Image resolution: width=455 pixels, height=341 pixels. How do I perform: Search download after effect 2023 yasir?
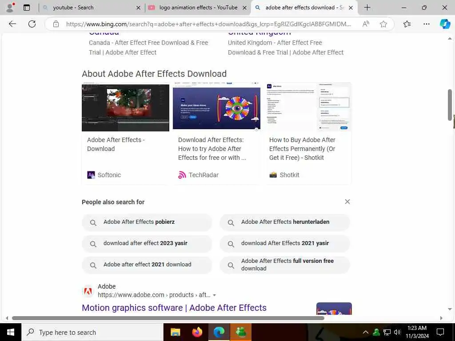point(147,244)
